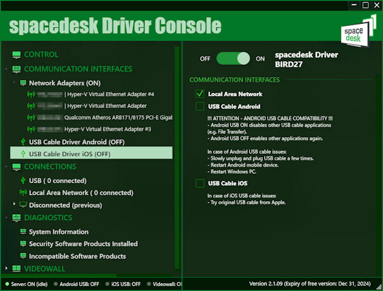Select Qualcomm Atheros AR8171/8175 adapter
Screen dimensions: 383x291
(x=118, y=118)
